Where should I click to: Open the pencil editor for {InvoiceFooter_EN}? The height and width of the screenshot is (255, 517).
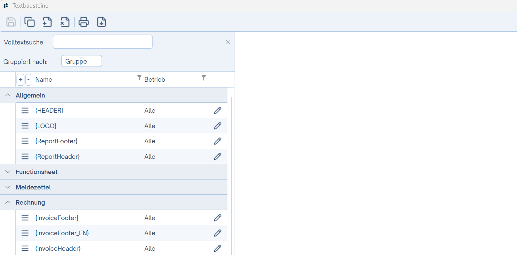pyautogui.click(x=217, y=233)
